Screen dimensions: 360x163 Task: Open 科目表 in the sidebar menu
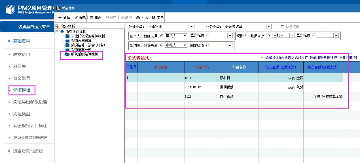(20, 67)
